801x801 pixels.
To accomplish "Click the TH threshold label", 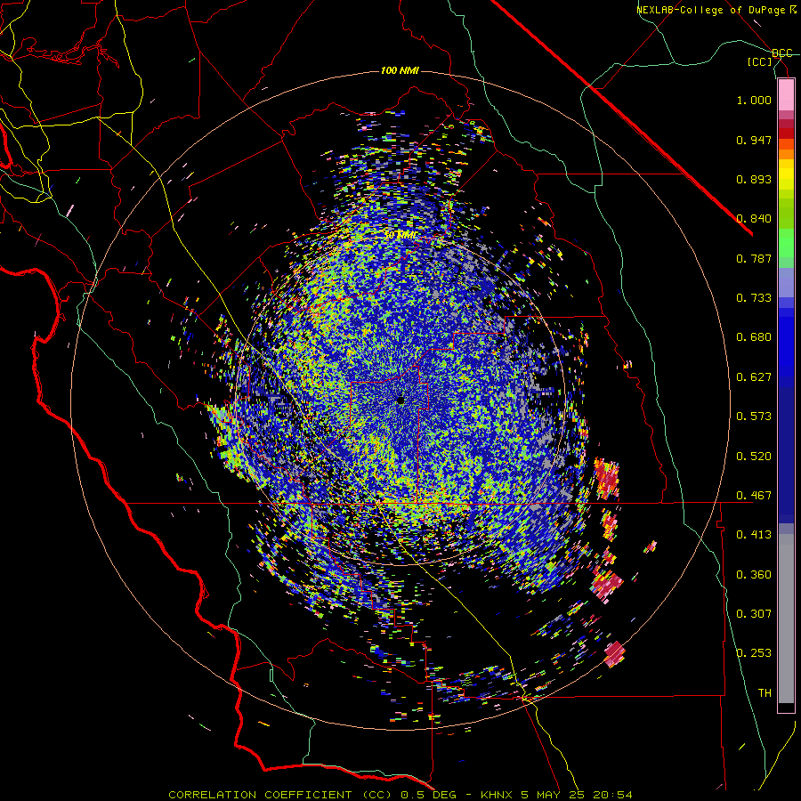I will [x=765, y=693].
